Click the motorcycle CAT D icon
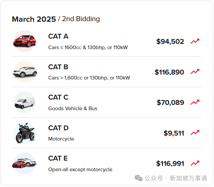 24,133
